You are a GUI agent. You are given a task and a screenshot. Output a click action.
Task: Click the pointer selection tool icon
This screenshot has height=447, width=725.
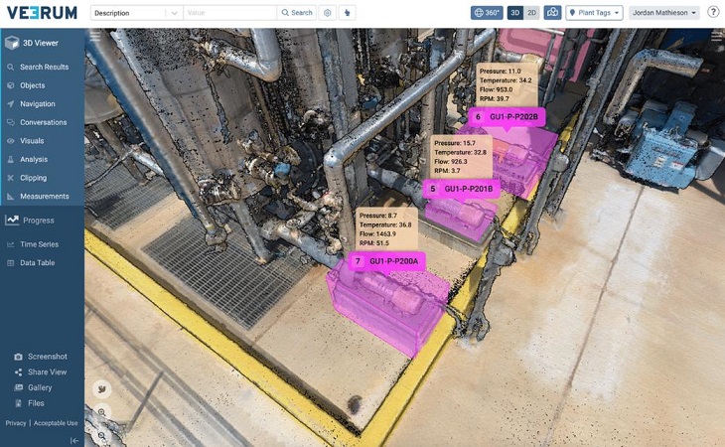[347, 13]
